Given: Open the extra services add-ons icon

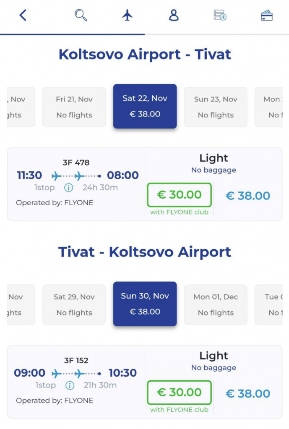Looking at the screenshot, I should [220, 16].
